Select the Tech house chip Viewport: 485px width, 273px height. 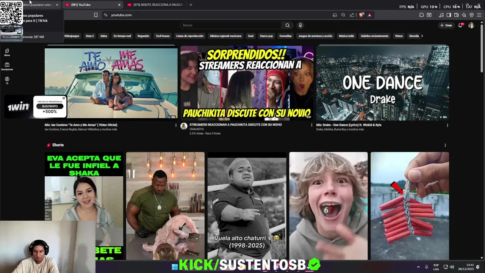pos(163,36)
